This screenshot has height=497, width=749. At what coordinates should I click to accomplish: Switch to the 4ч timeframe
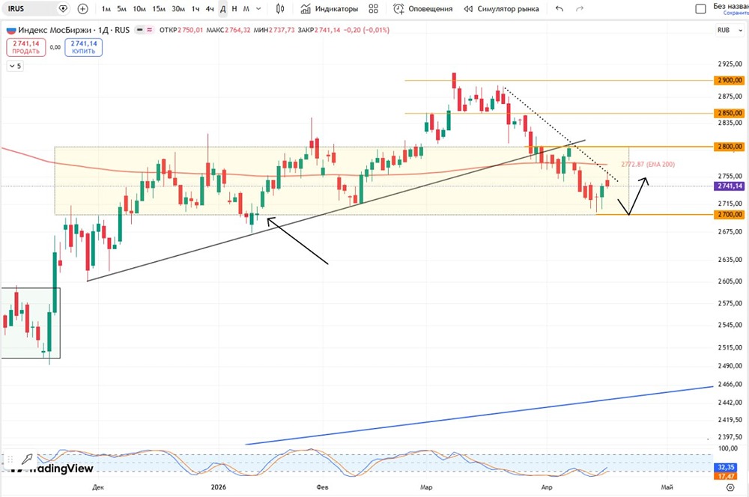pos(210,8)
